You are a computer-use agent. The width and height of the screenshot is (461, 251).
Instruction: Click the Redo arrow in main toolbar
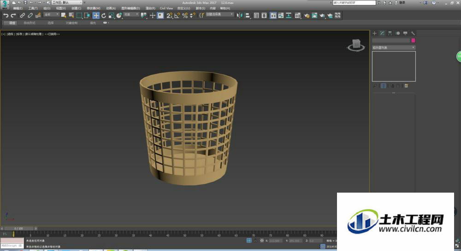pyautogui.click(x=13, y=15)
